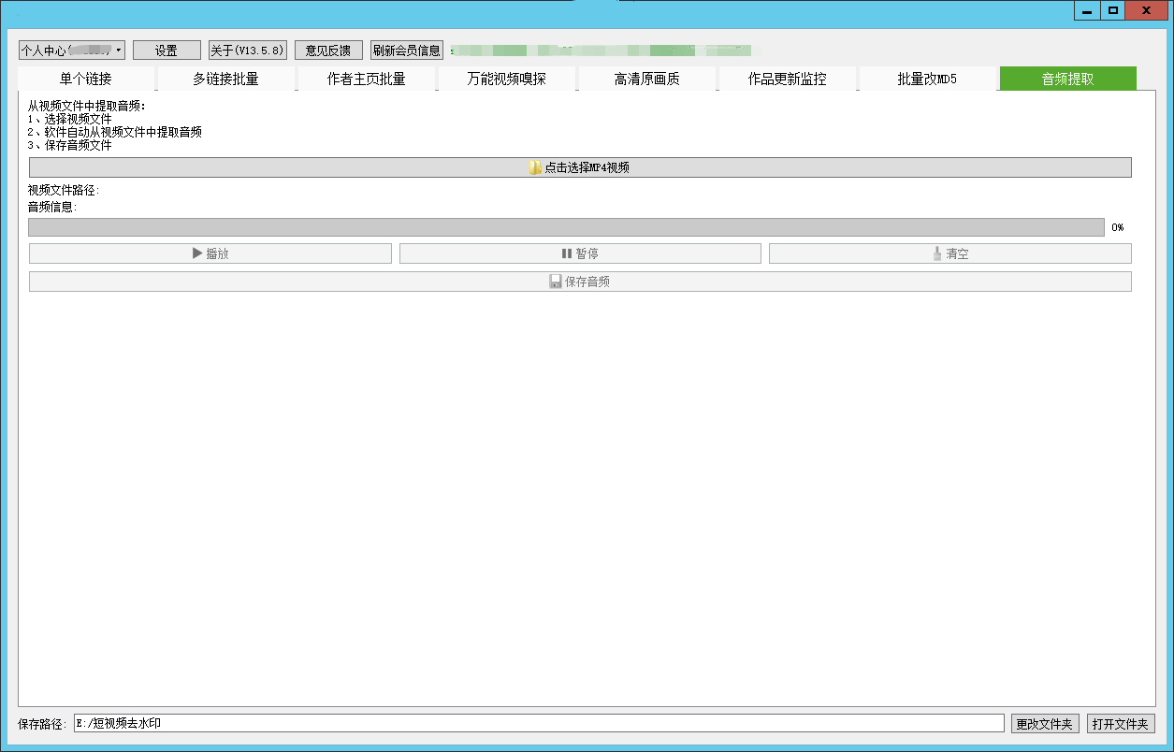Open the 设置 settings button
The width and height of the screenshot is (1174, 752).
click(167, 51)
